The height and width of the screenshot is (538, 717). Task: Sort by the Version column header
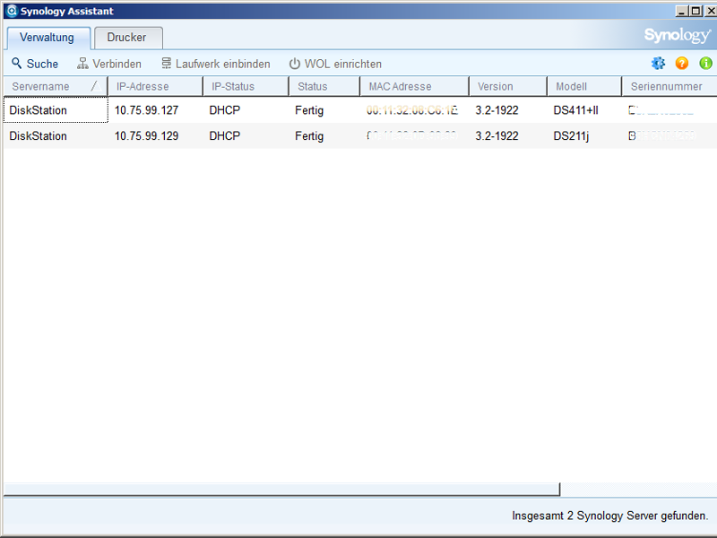508,86
